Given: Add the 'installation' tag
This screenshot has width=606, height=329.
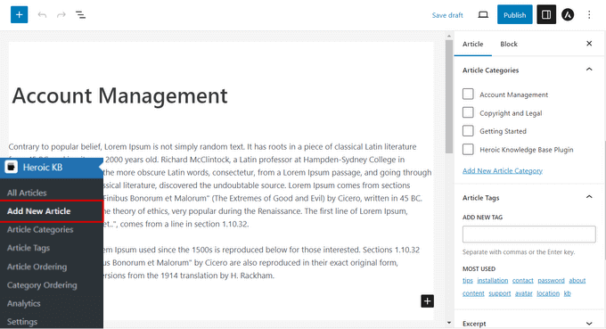Looking at the screenshot, I should tap(492, 280).
